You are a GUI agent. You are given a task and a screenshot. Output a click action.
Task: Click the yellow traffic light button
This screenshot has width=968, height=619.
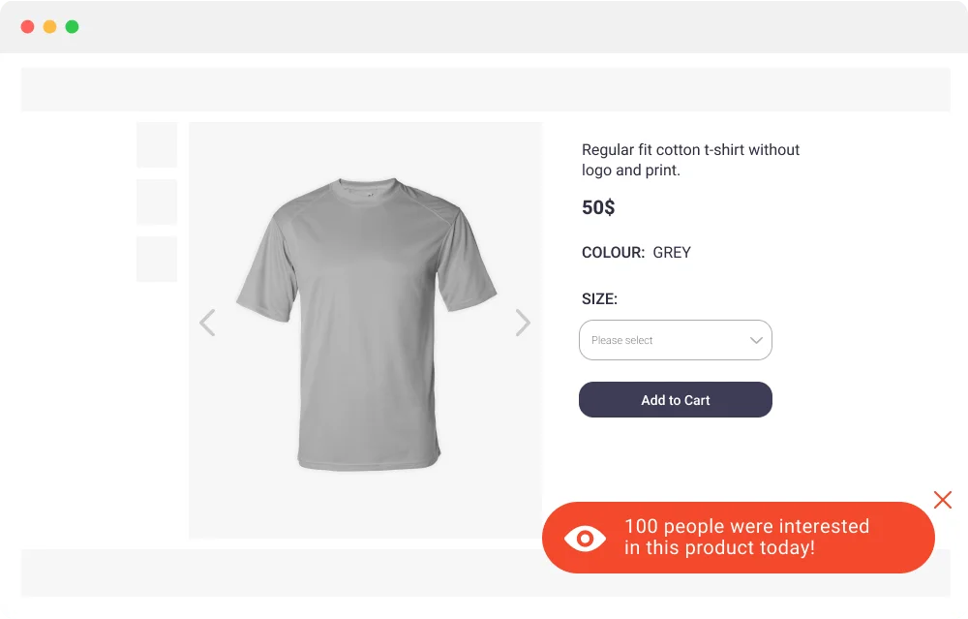(x=49, y=27)
